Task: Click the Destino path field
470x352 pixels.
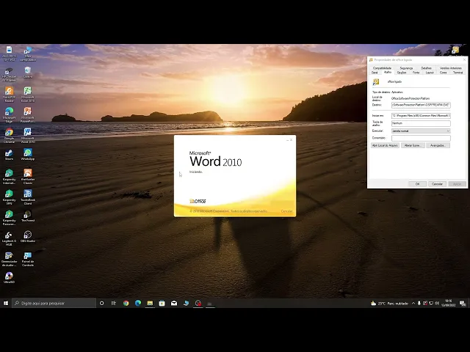Action: (421, 105)
